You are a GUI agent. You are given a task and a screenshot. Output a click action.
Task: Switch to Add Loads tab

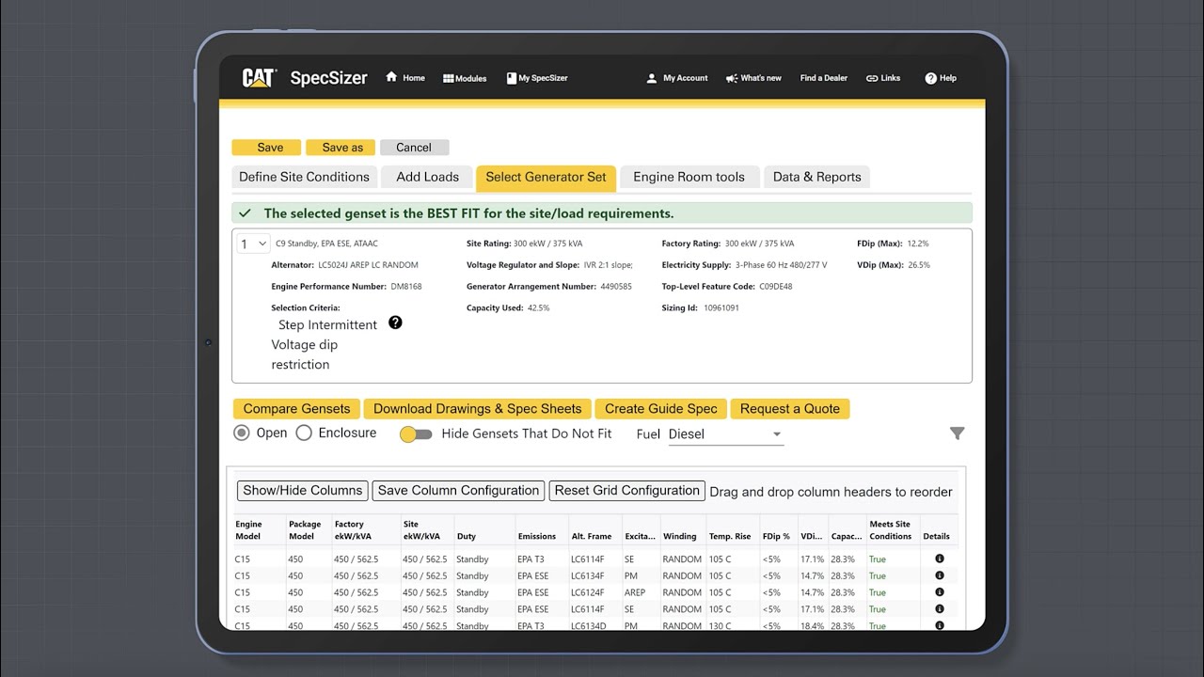(427, 177)
